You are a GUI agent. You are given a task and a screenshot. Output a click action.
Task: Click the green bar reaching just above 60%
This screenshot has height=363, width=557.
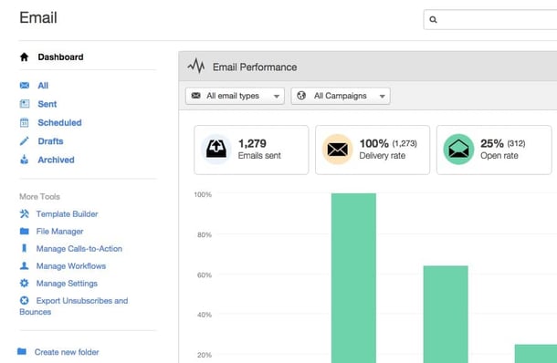click(446, 314)
